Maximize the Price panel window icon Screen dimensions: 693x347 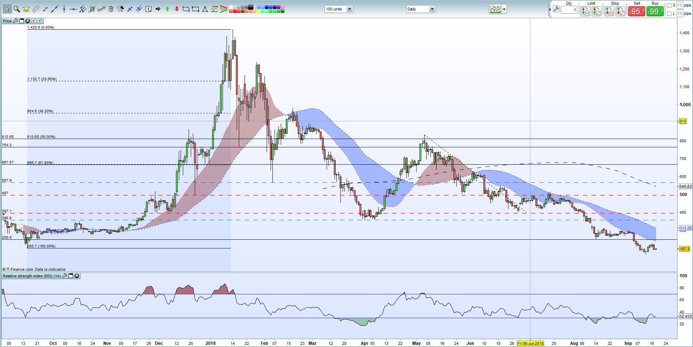[x=22, y=21]
